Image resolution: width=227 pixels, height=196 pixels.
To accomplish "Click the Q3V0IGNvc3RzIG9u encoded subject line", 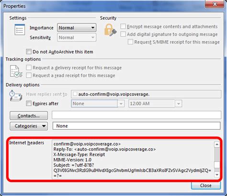I will [x=132, y=171].
